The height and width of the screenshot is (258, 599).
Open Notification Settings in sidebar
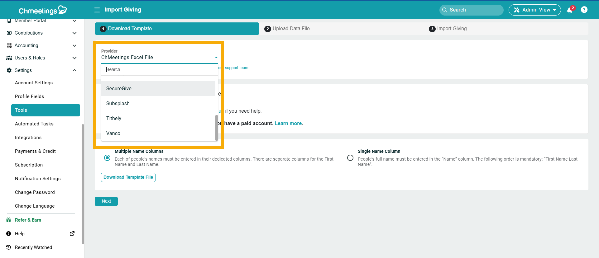38,179
